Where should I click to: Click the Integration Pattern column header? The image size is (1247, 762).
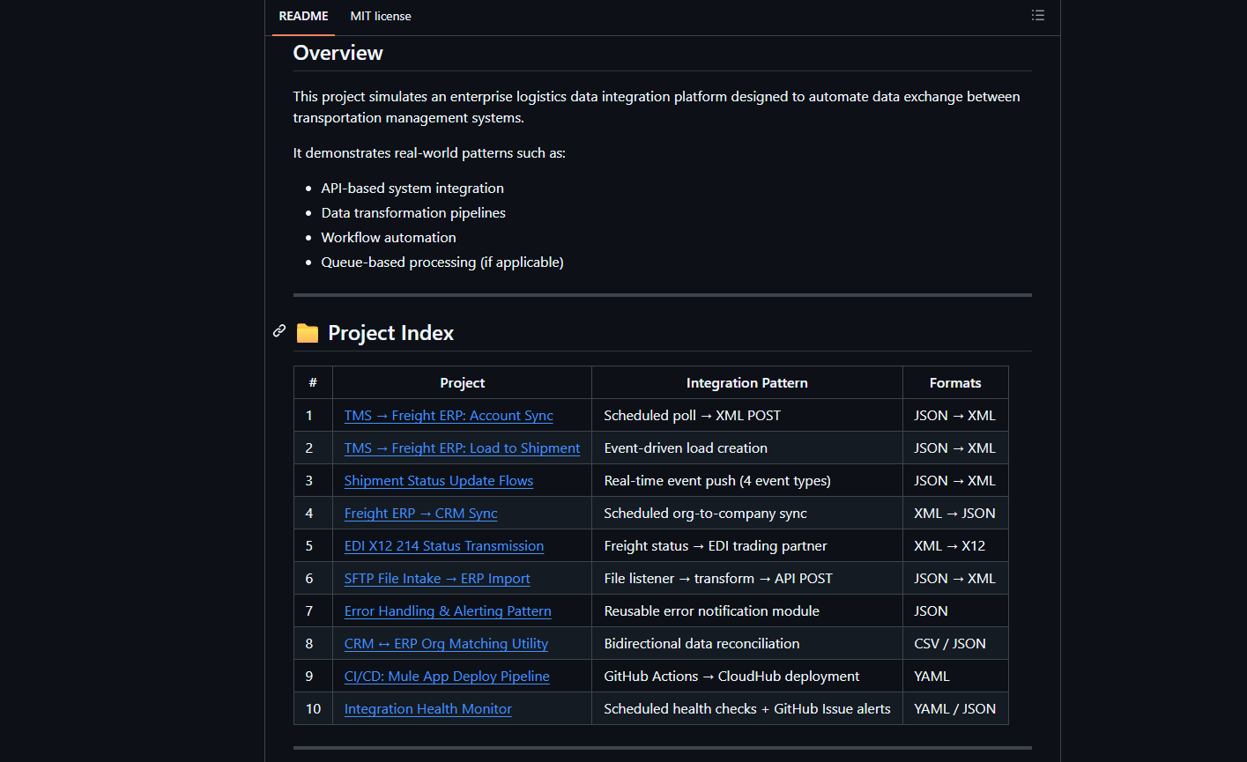747,383
